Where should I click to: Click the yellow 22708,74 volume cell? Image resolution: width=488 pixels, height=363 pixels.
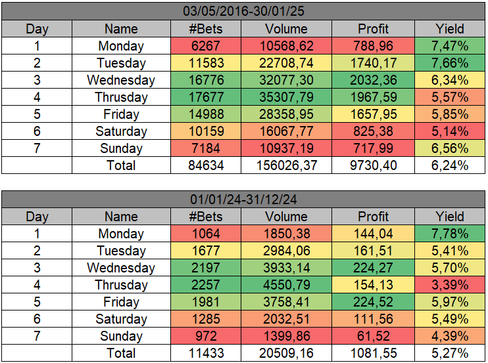coord(286,63)
